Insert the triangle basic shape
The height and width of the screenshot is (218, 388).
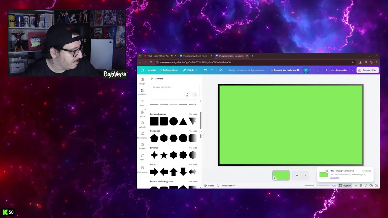[183, 122]
